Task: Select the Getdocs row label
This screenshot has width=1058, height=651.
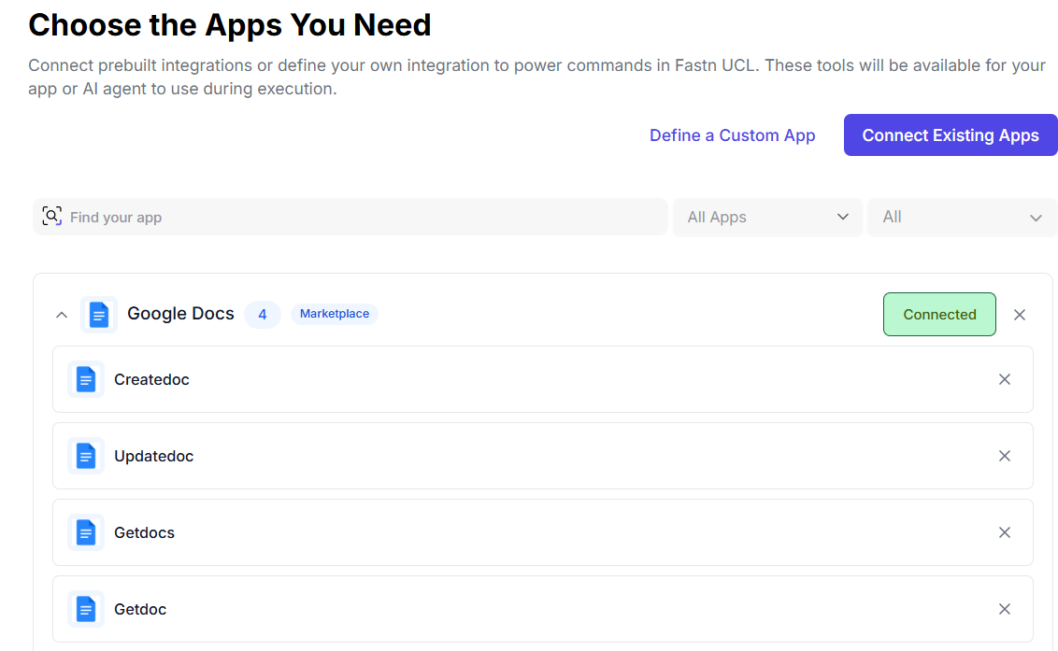Action: pyautogui.click(x=144, y=532)
